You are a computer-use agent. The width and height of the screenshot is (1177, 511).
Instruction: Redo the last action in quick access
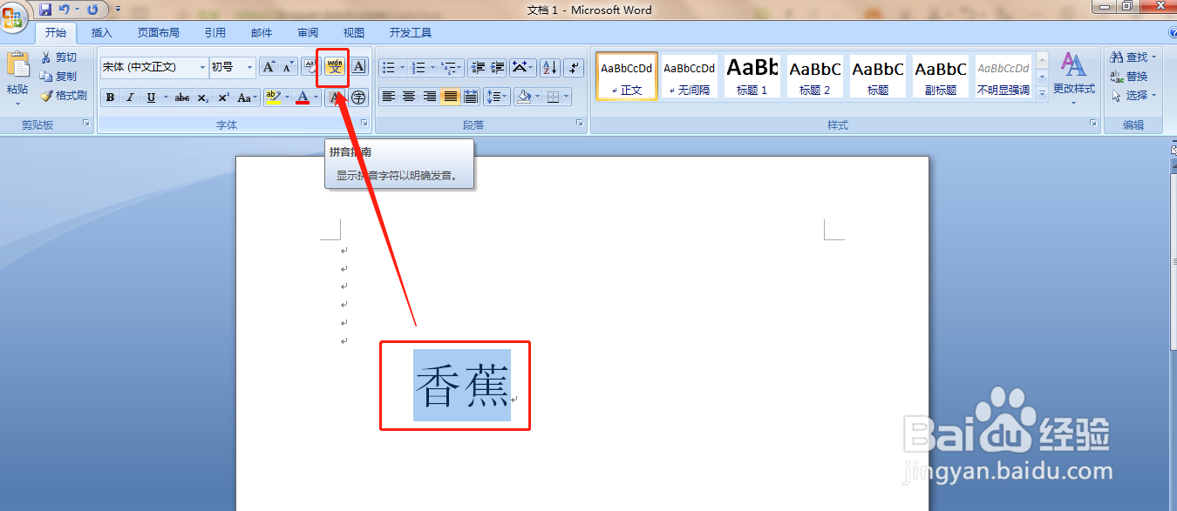point(92,10)
